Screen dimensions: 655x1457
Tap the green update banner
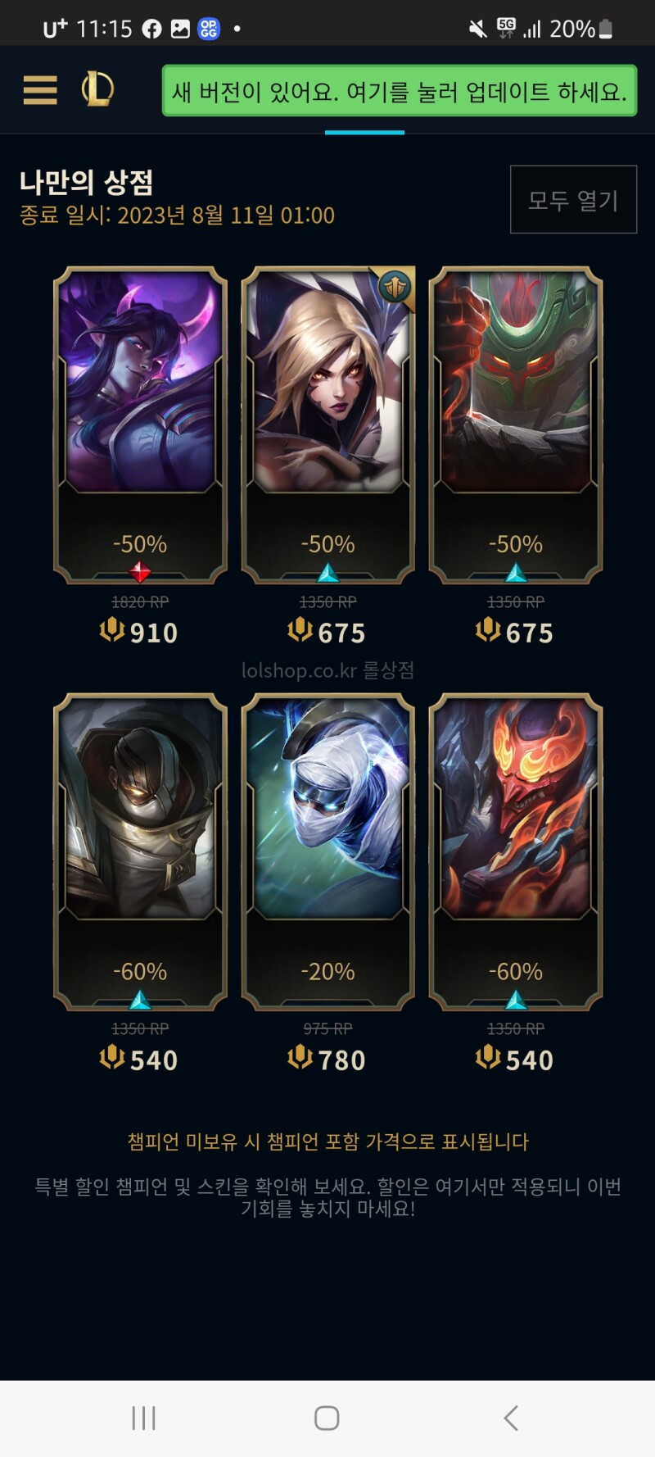[x=400, y=91]
